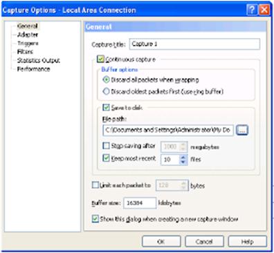This screenshot has height=253, width=274.
Task: Toggle Keep most recent checkbox
Action: (106, 158)
